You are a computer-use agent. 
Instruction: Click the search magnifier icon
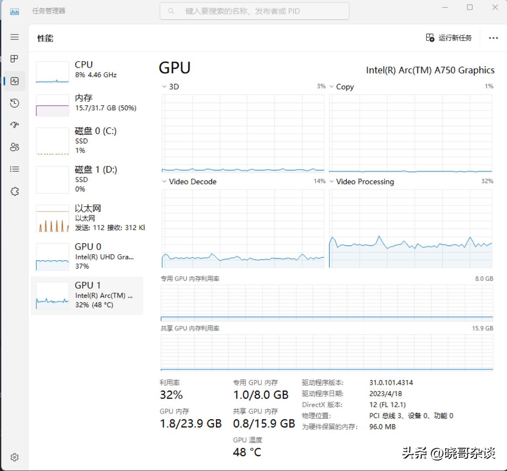pos(171,11)
